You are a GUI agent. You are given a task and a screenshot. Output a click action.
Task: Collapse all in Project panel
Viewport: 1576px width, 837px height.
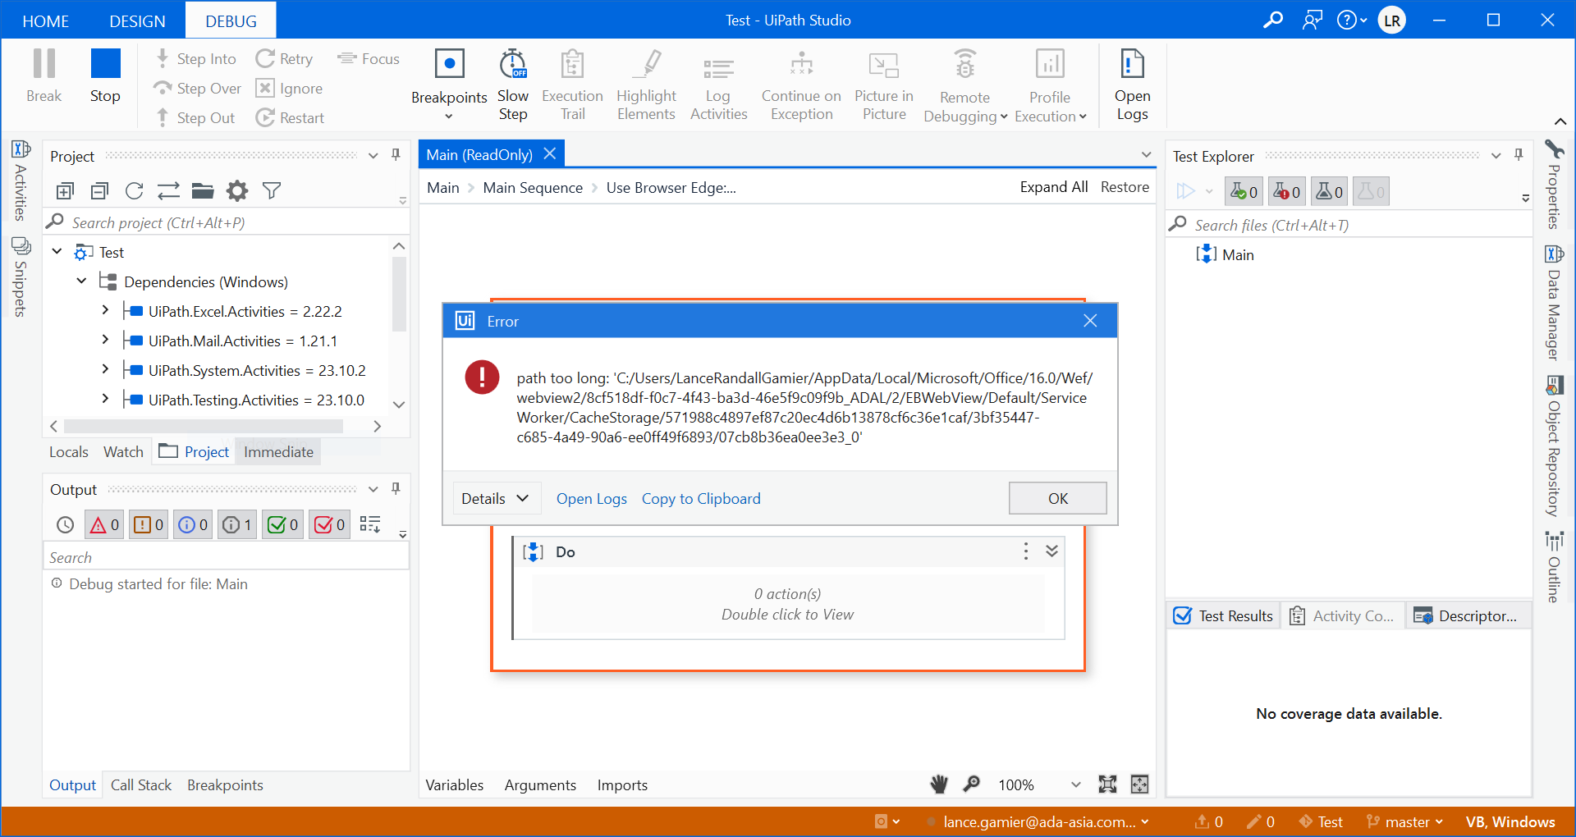(99, 191)
